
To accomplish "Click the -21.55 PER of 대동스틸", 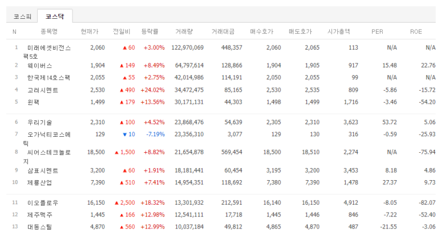I will tap(389, 227).
